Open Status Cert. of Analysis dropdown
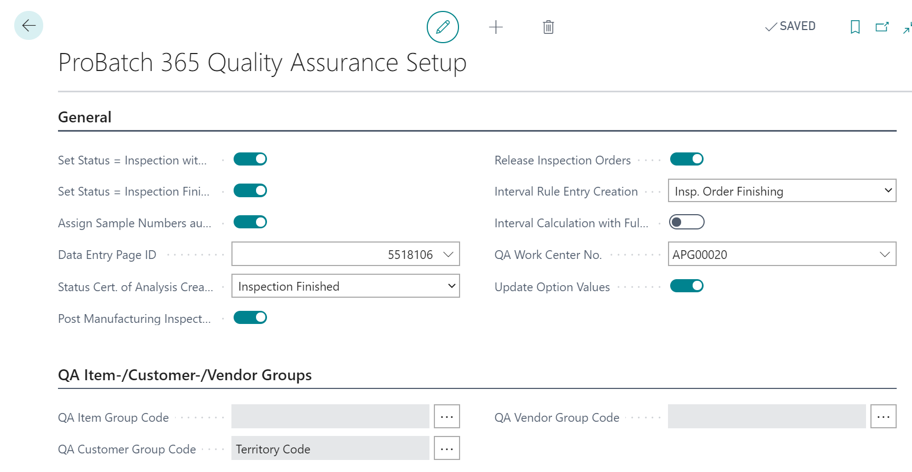912x472 pixels. pos(346,286)
